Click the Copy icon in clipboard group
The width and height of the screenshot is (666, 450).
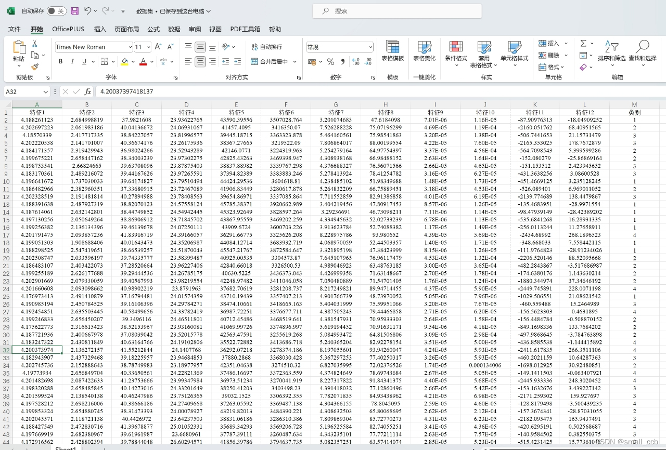pyautogui.click(x=34, y=55)
